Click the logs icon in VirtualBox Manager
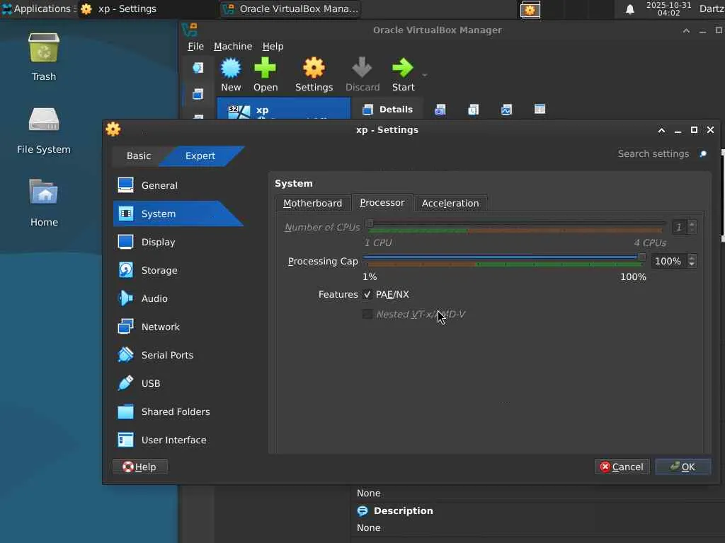 [x=474, y=110]
